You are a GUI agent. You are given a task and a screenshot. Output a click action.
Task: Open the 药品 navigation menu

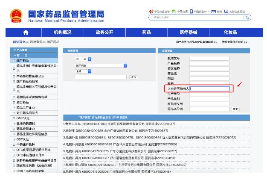pyautogui.click(x=146, y=32)
